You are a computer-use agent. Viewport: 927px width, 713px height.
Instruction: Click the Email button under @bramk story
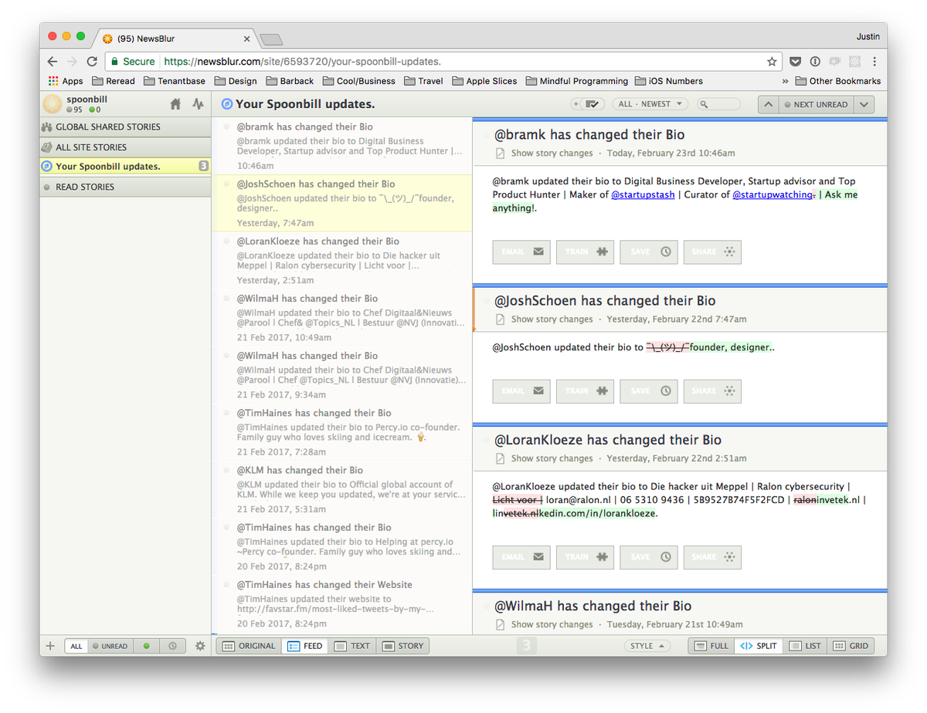[x=521, y=252]
